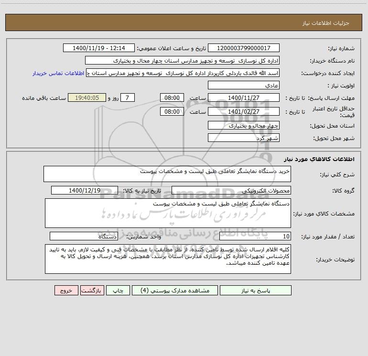
Task: Click the label 'نام دستگاه خریدار:'
Action: tap(332, 61)
